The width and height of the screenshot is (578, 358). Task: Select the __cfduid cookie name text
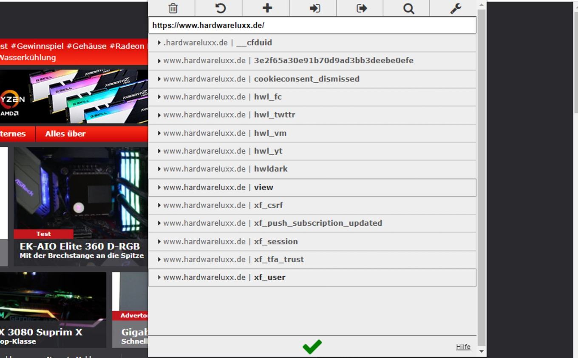(x=254, y=43)
